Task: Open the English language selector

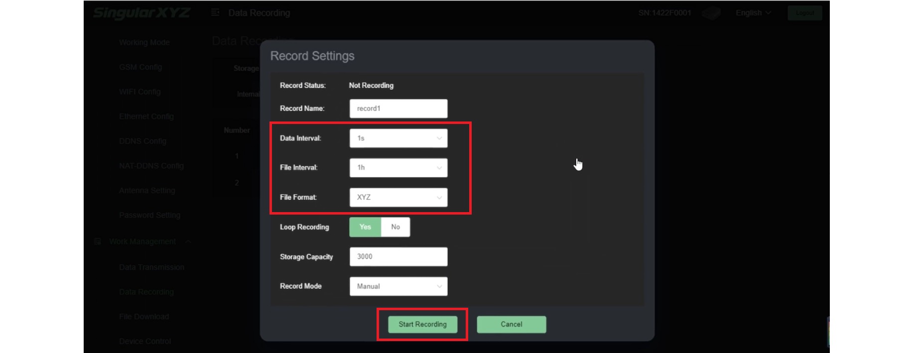Action: pyautogui.click(x=753, y=13)
